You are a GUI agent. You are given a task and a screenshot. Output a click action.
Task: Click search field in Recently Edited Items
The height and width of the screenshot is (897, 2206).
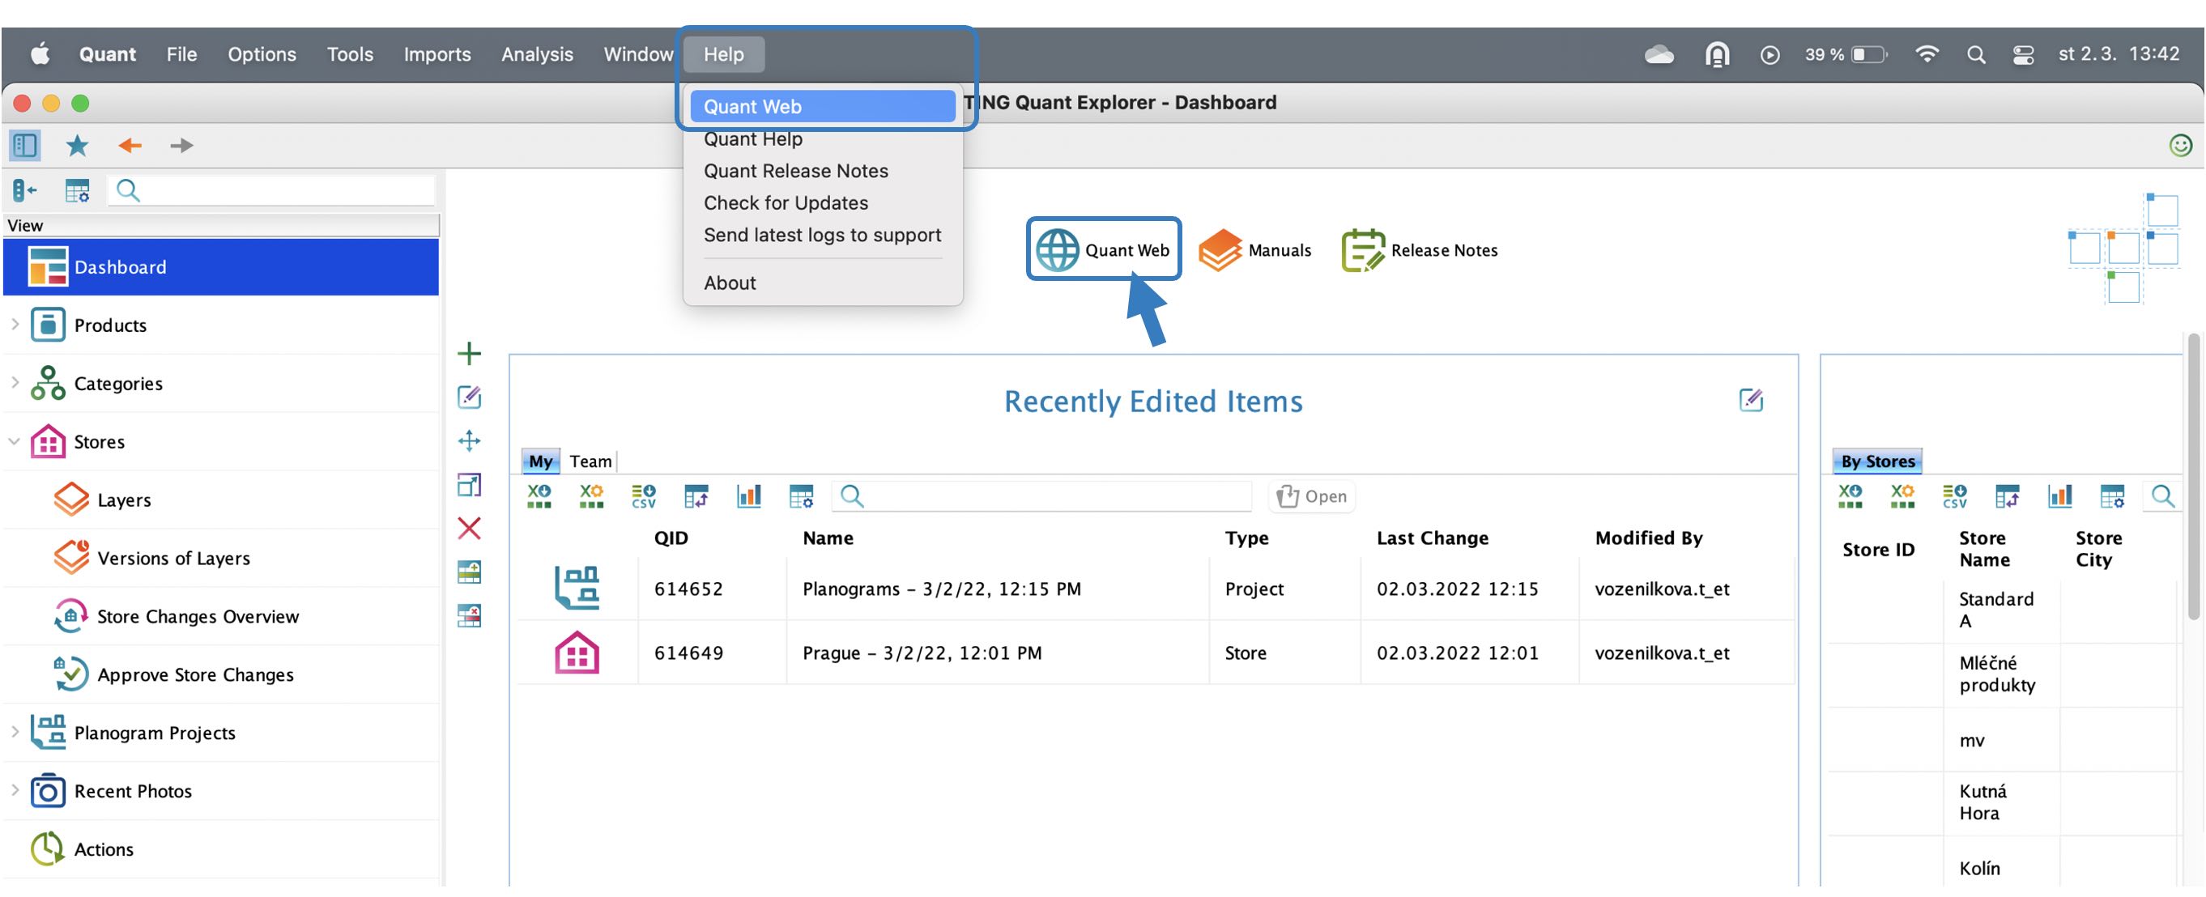[x=1042, y=496]
